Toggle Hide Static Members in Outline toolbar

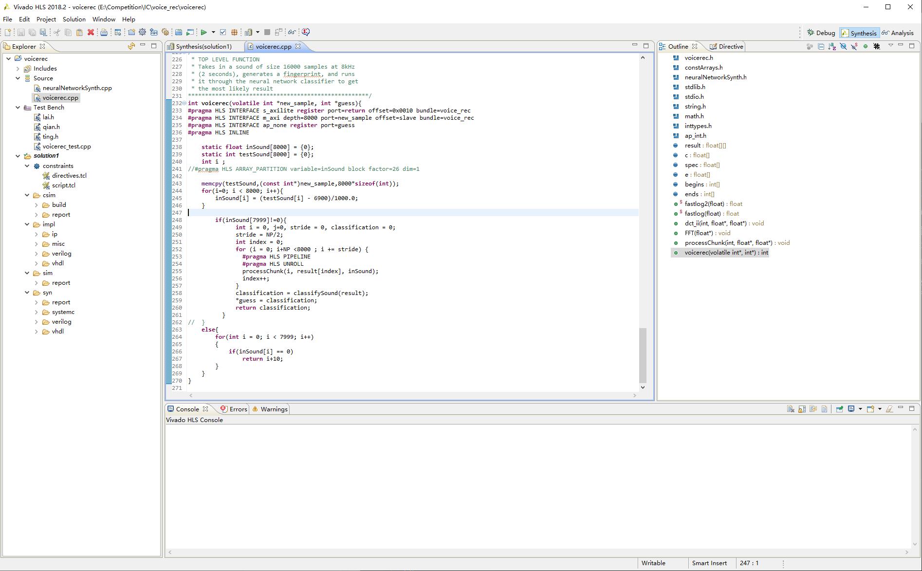click(x=854, y=46)
